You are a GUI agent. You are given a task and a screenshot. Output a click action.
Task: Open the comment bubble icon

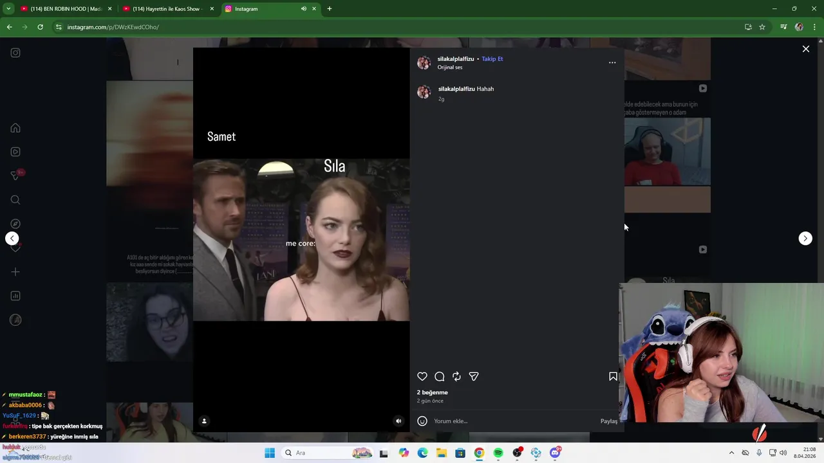[440, 377]
